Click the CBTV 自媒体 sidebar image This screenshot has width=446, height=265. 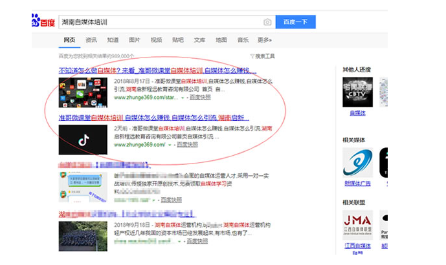(357, 92)
